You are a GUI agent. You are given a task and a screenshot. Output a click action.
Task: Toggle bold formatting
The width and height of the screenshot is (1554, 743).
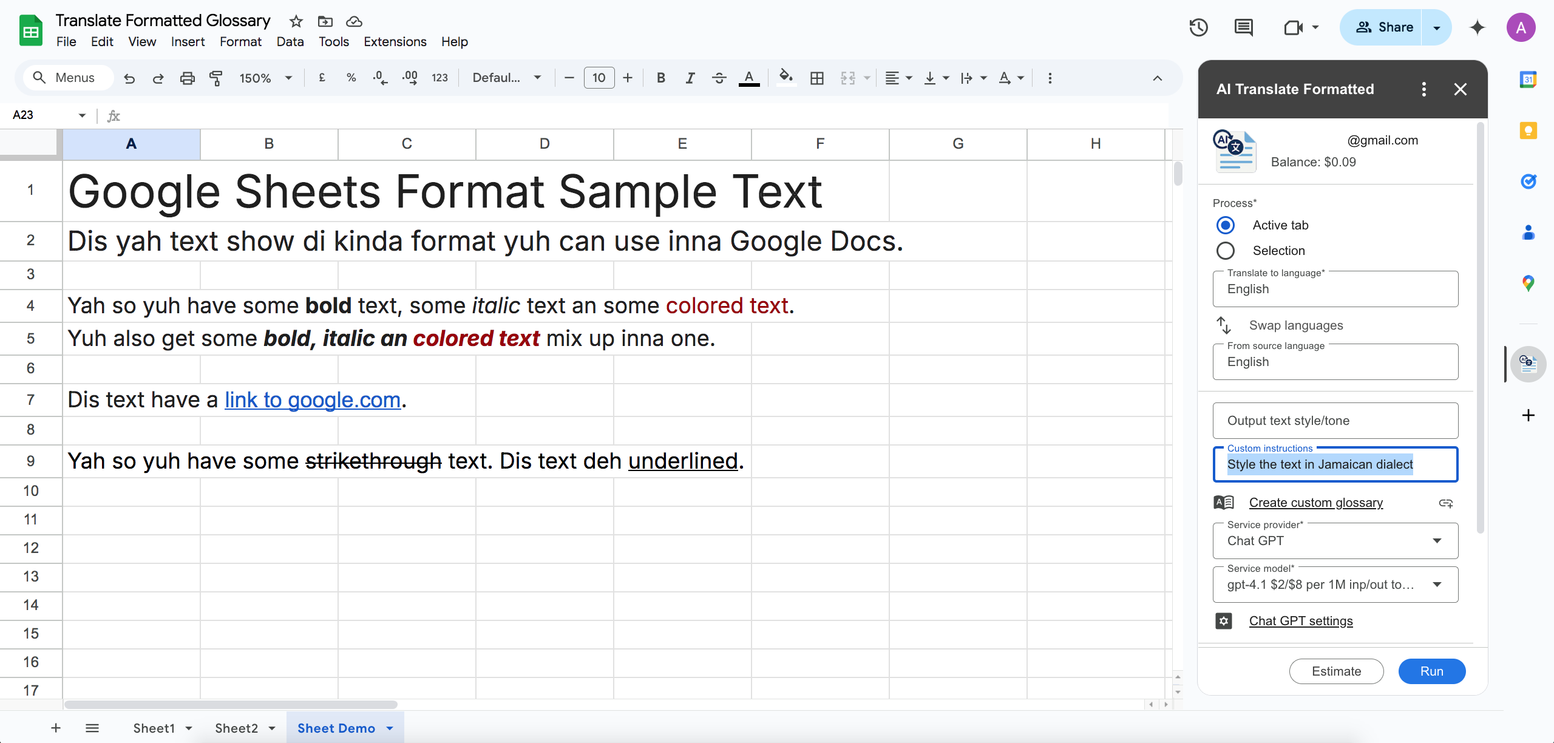[x=661, y=78]
